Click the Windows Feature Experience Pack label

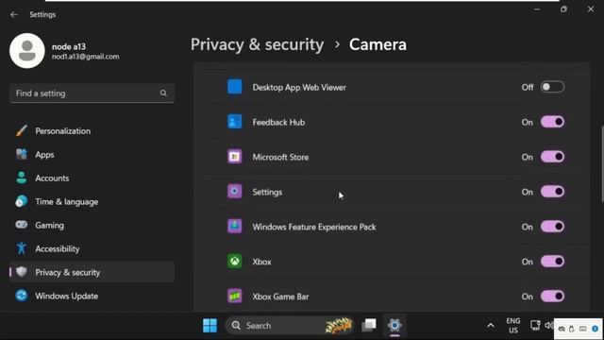314,227
